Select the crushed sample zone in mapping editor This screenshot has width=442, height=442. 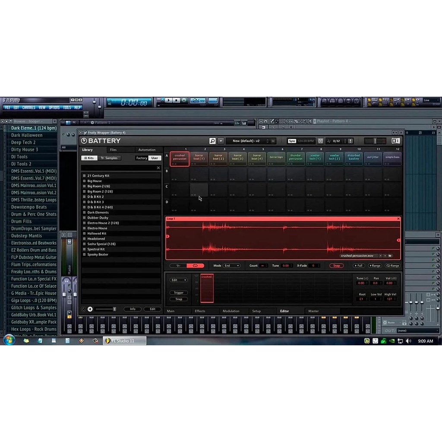click(207, 288)
